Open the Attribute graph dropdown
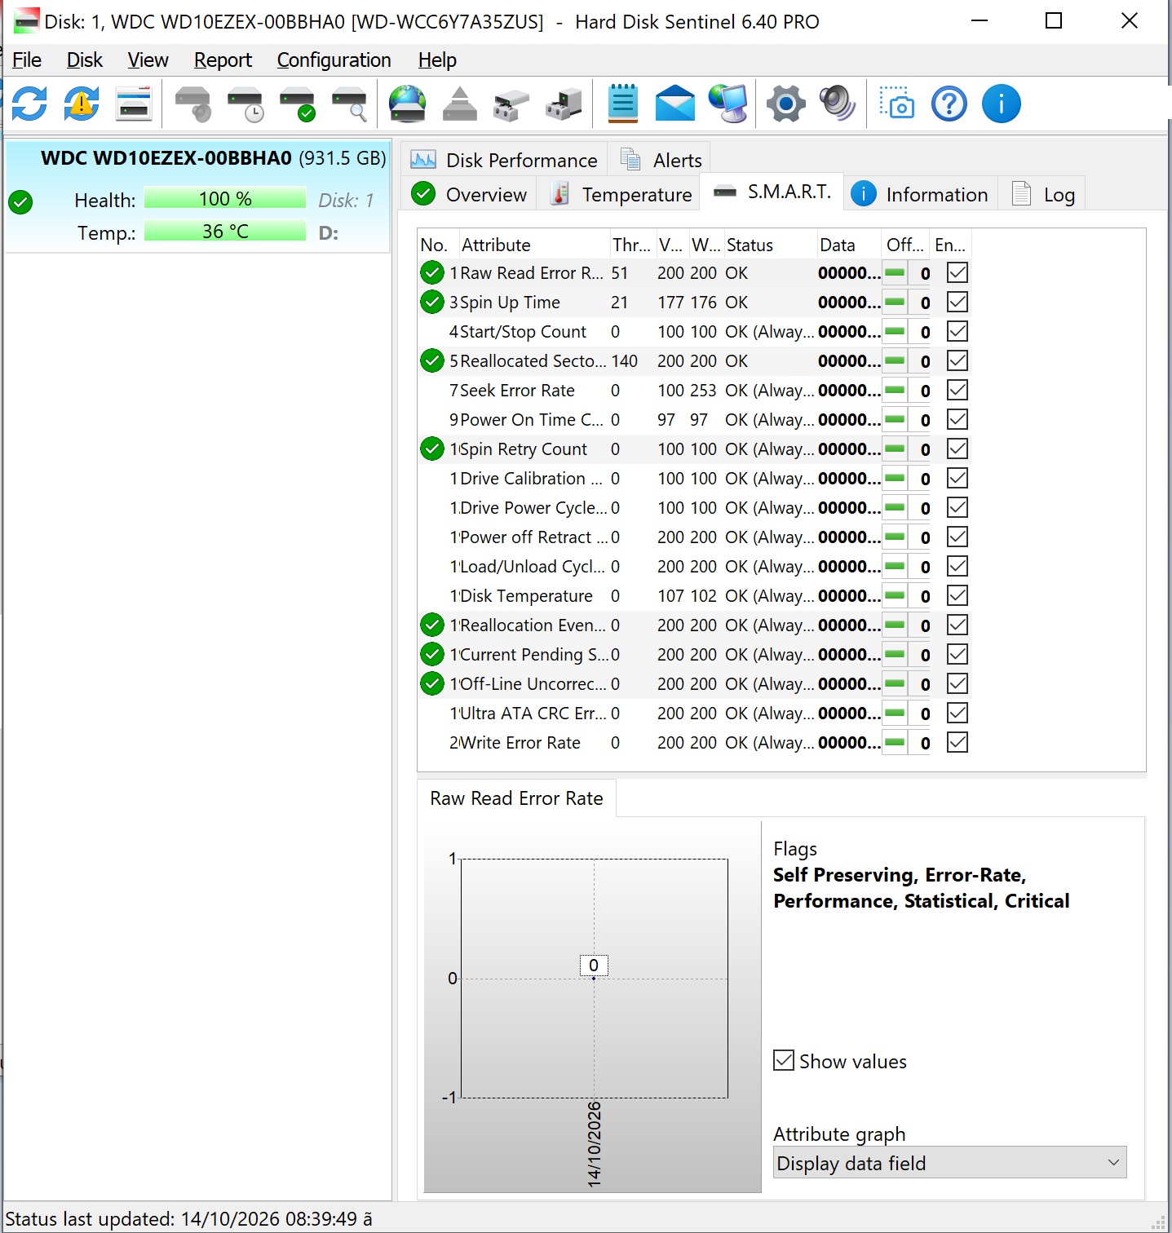This screenshot has height=1233, width=1172. point(949,1163)
